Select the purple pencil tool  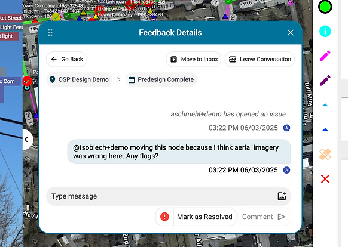325,80
